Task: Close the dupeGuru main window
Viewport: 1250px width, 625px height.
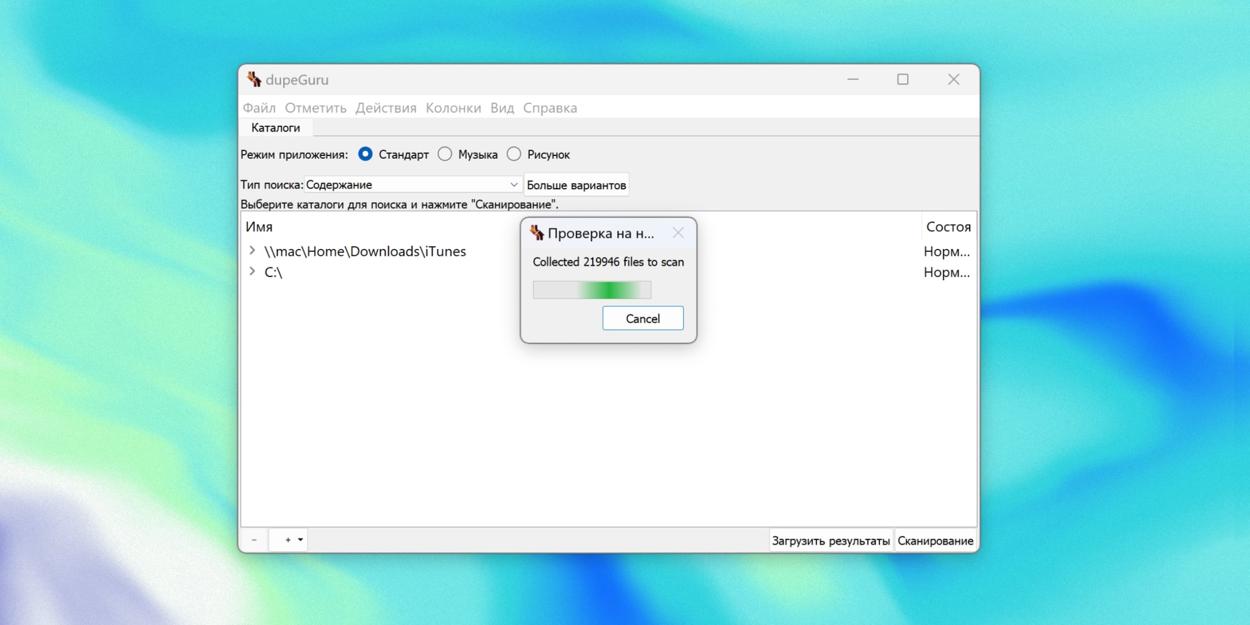Action: point(953,79)
